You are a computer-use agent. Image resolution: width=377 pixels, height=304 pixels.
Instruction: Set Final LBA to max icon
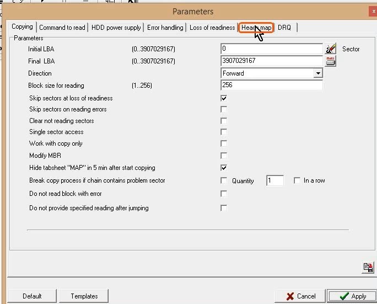tap(331, 61)
